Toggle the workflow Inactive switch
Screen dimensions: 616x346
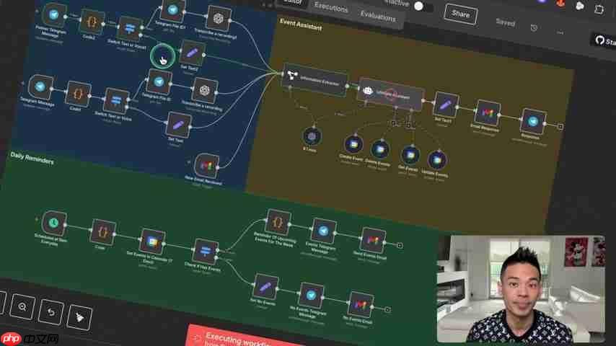pyautogui.click(x=423, y=6)
